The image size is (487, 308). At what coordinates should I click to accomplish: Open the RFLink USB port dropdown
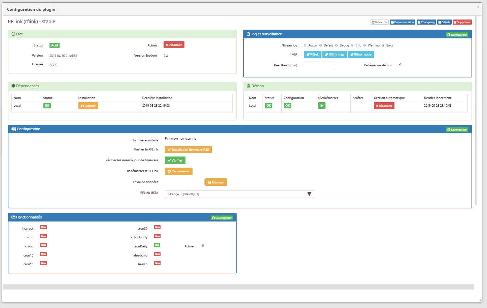(240, 194)
